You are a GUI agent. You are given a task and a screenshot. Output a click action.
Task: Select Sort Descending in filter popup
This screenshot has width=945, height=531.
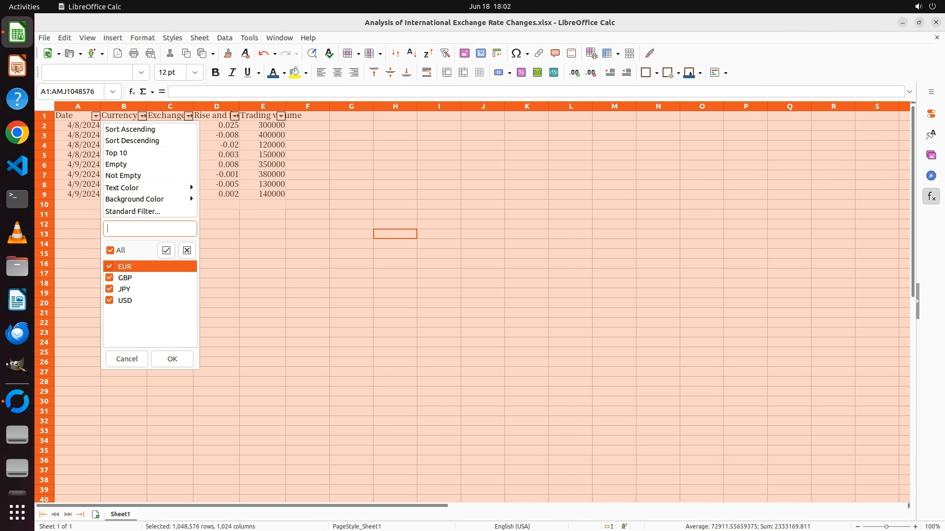click(x=132, y=141)
